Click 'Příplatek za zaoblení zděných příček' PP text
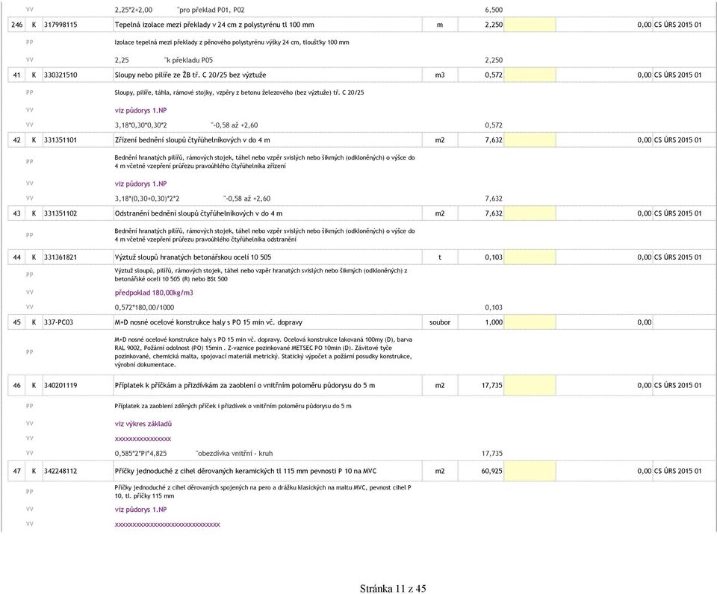This screenshot has height=594, width=717. tap(233, 406)
